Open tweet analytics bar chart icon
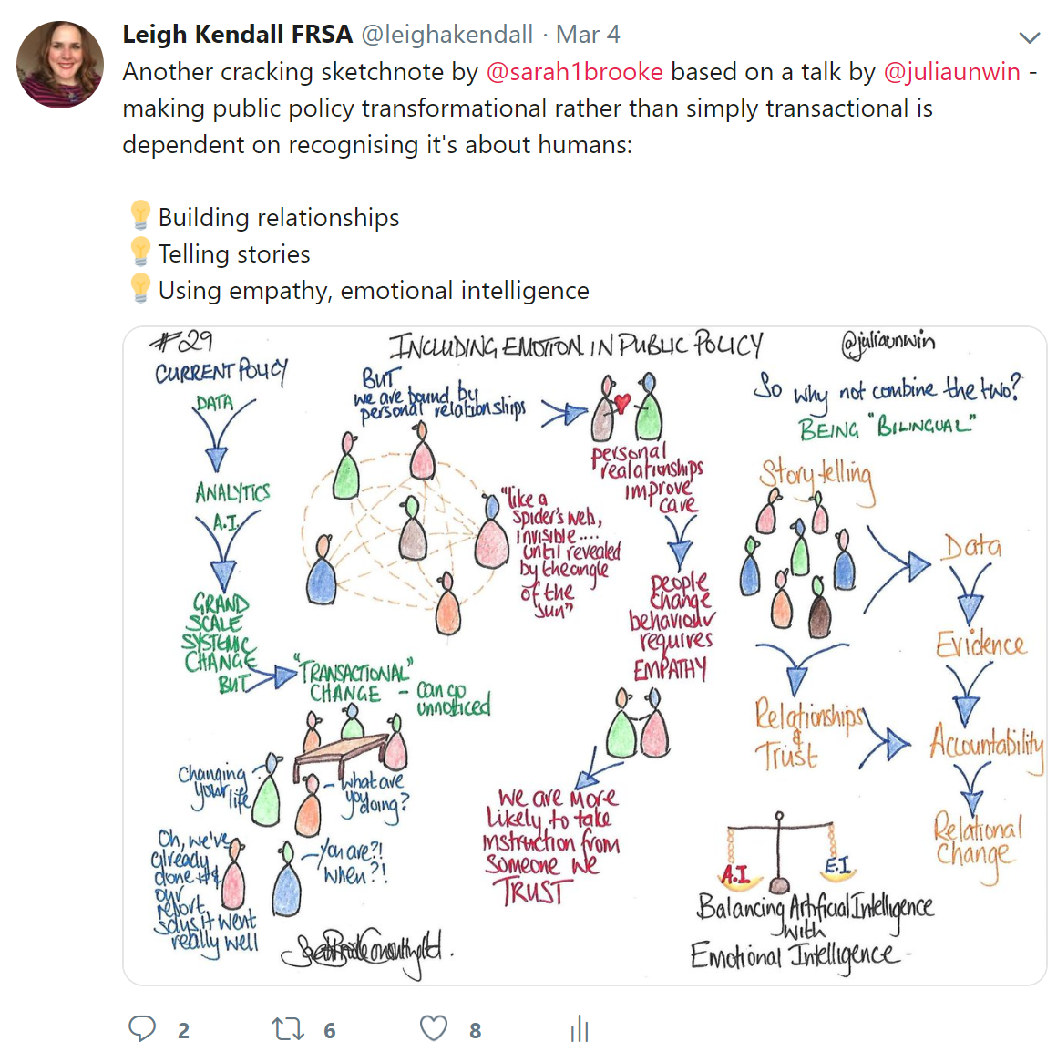Screen dimensions: 1057x1052 [580, 1029]
